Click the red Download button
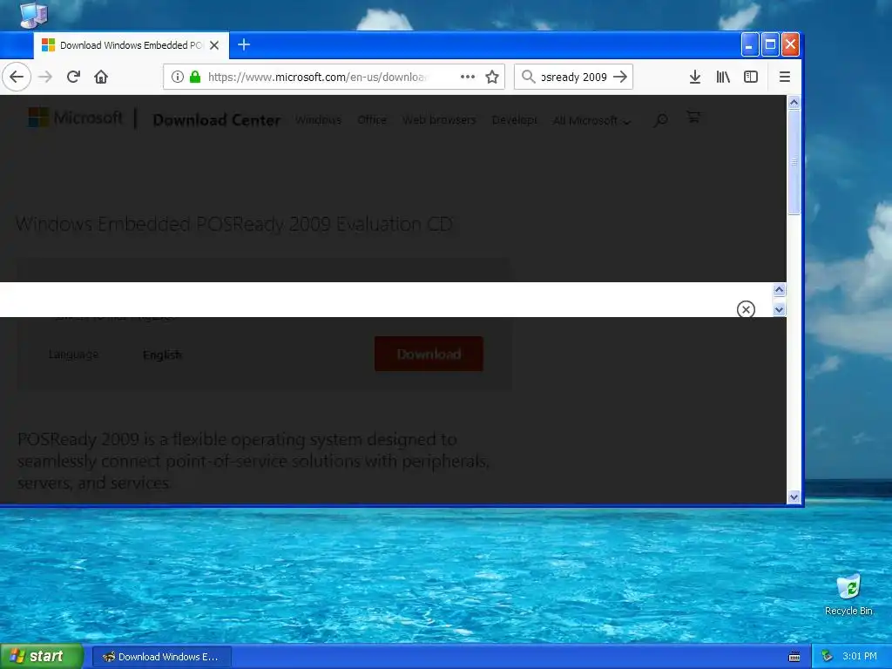892x669 pixels. [x=429, y=354]
